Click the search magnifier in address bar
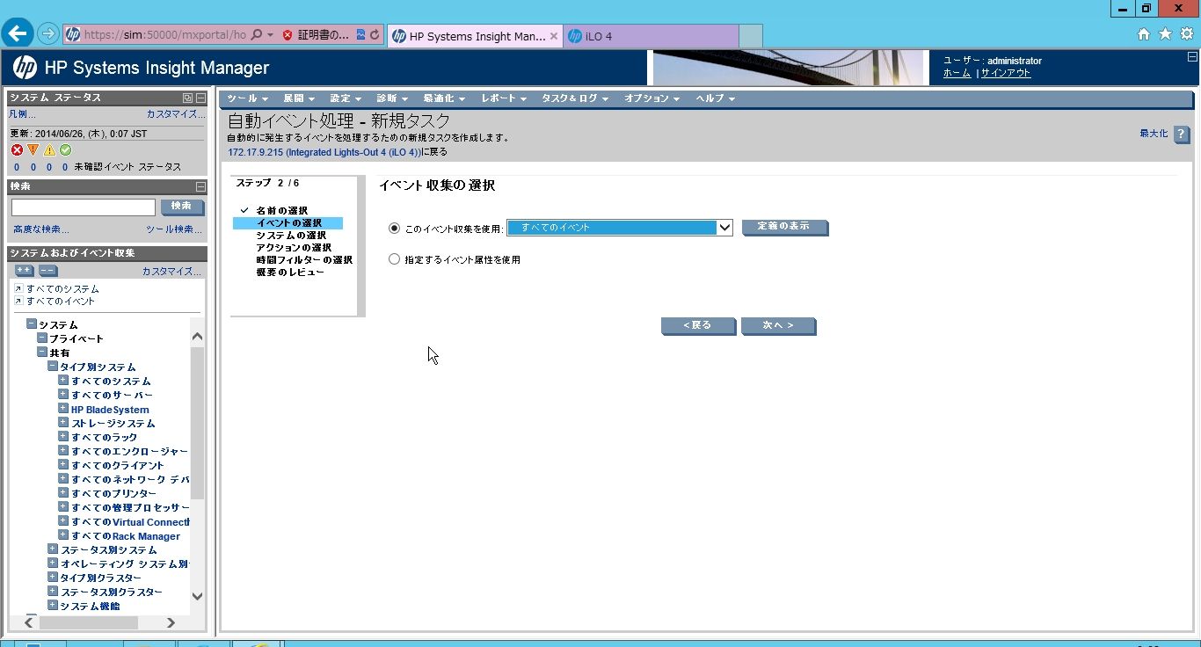1201x647 pixels. (257, 35)
